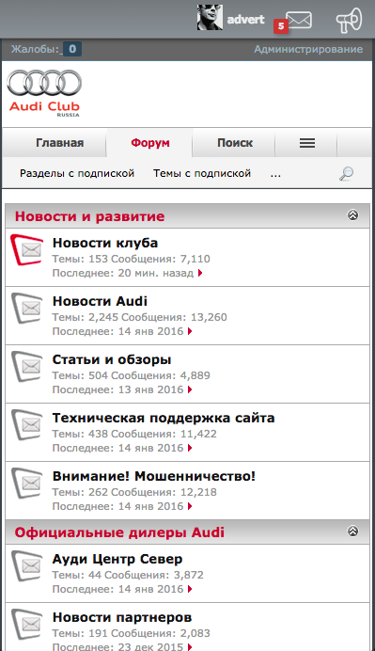Viewport: 375px width, 651px height.
Task: Open the Техническая поддержка сайта forum
Action: 164,418
